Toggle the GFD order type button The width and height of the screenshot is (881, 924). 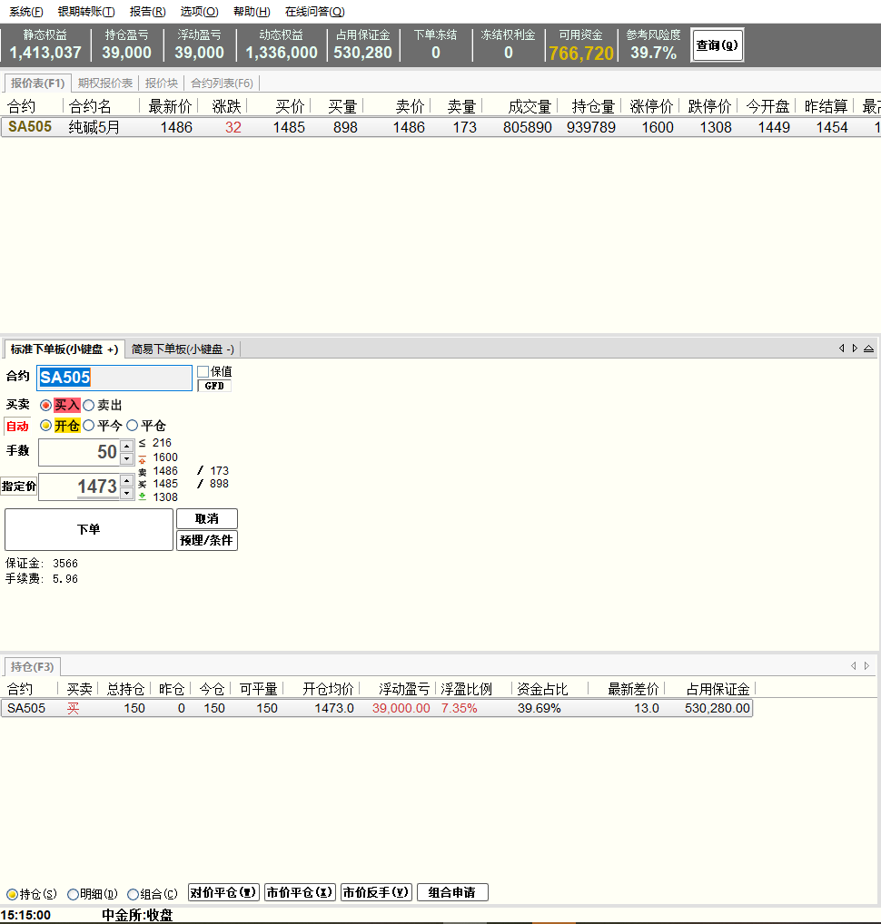[x=214, y=386]
